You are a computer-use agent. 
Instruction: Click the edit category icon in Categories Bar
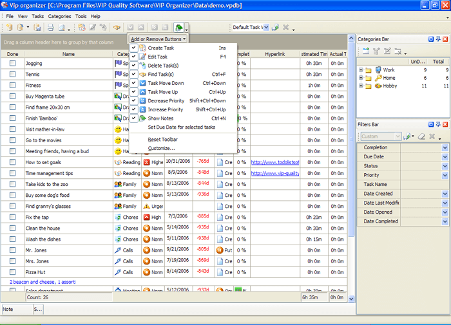click(387, 51)
